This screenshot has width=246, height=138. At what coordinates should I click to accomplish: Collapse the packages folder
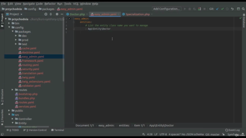13,31
